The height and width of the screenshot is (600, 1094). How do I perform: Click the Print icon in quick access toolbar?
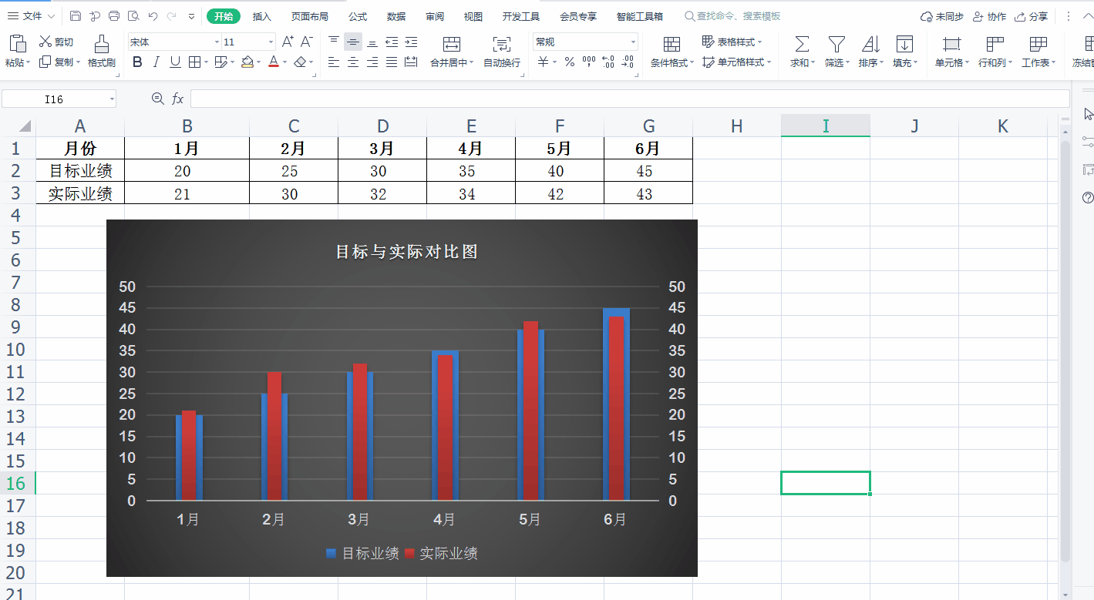tap(114, 16)
